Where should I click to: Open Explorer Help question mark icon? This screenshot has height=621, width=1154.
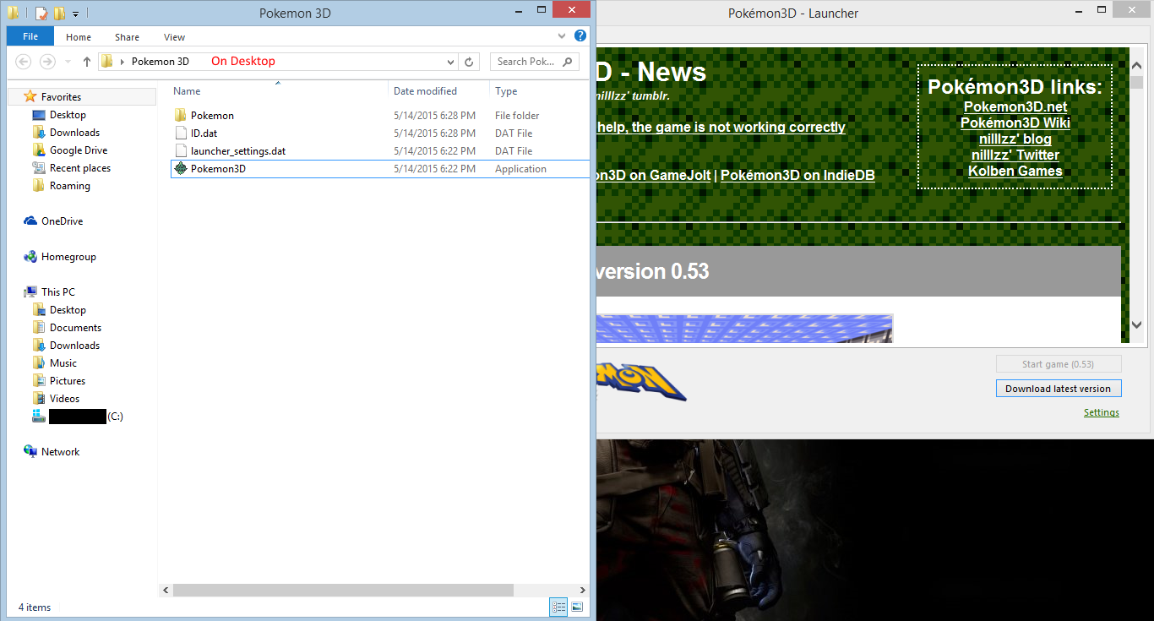coord(580,36)
